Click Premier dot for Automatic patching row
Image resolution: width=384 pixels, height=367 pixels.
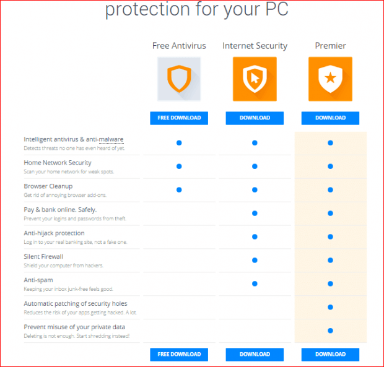(330, 307)
